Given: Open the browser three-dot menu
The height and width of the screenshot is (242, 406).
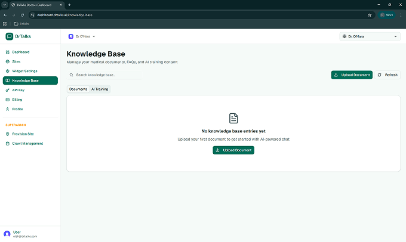Looking at the screenshot, I should 401,15.
